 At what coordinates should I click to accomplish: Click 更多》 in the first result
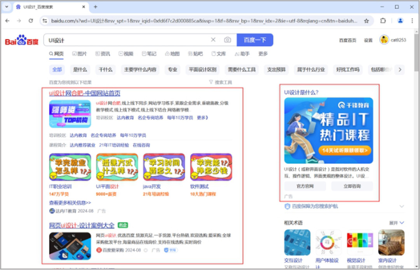coord(202,117)
